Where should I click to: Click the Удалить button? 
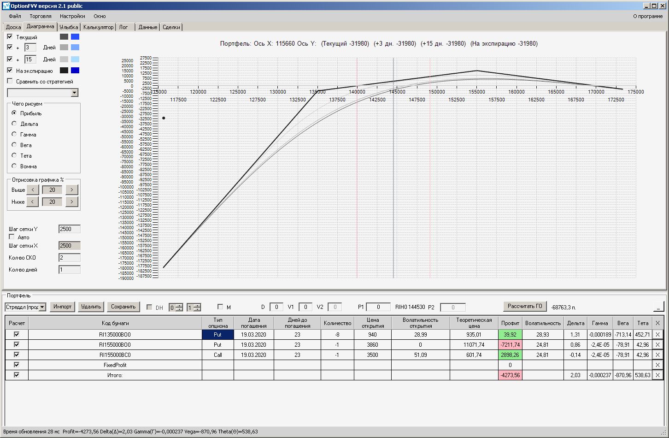click(x=91, y=307)
